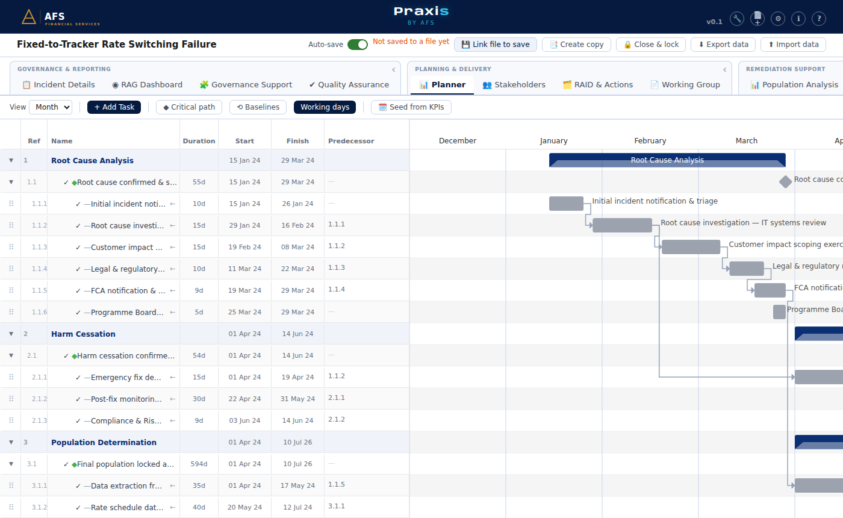This screenshot has width=843, height=518.
Task: Toggle Working days mode
Action: coord(325,107)
